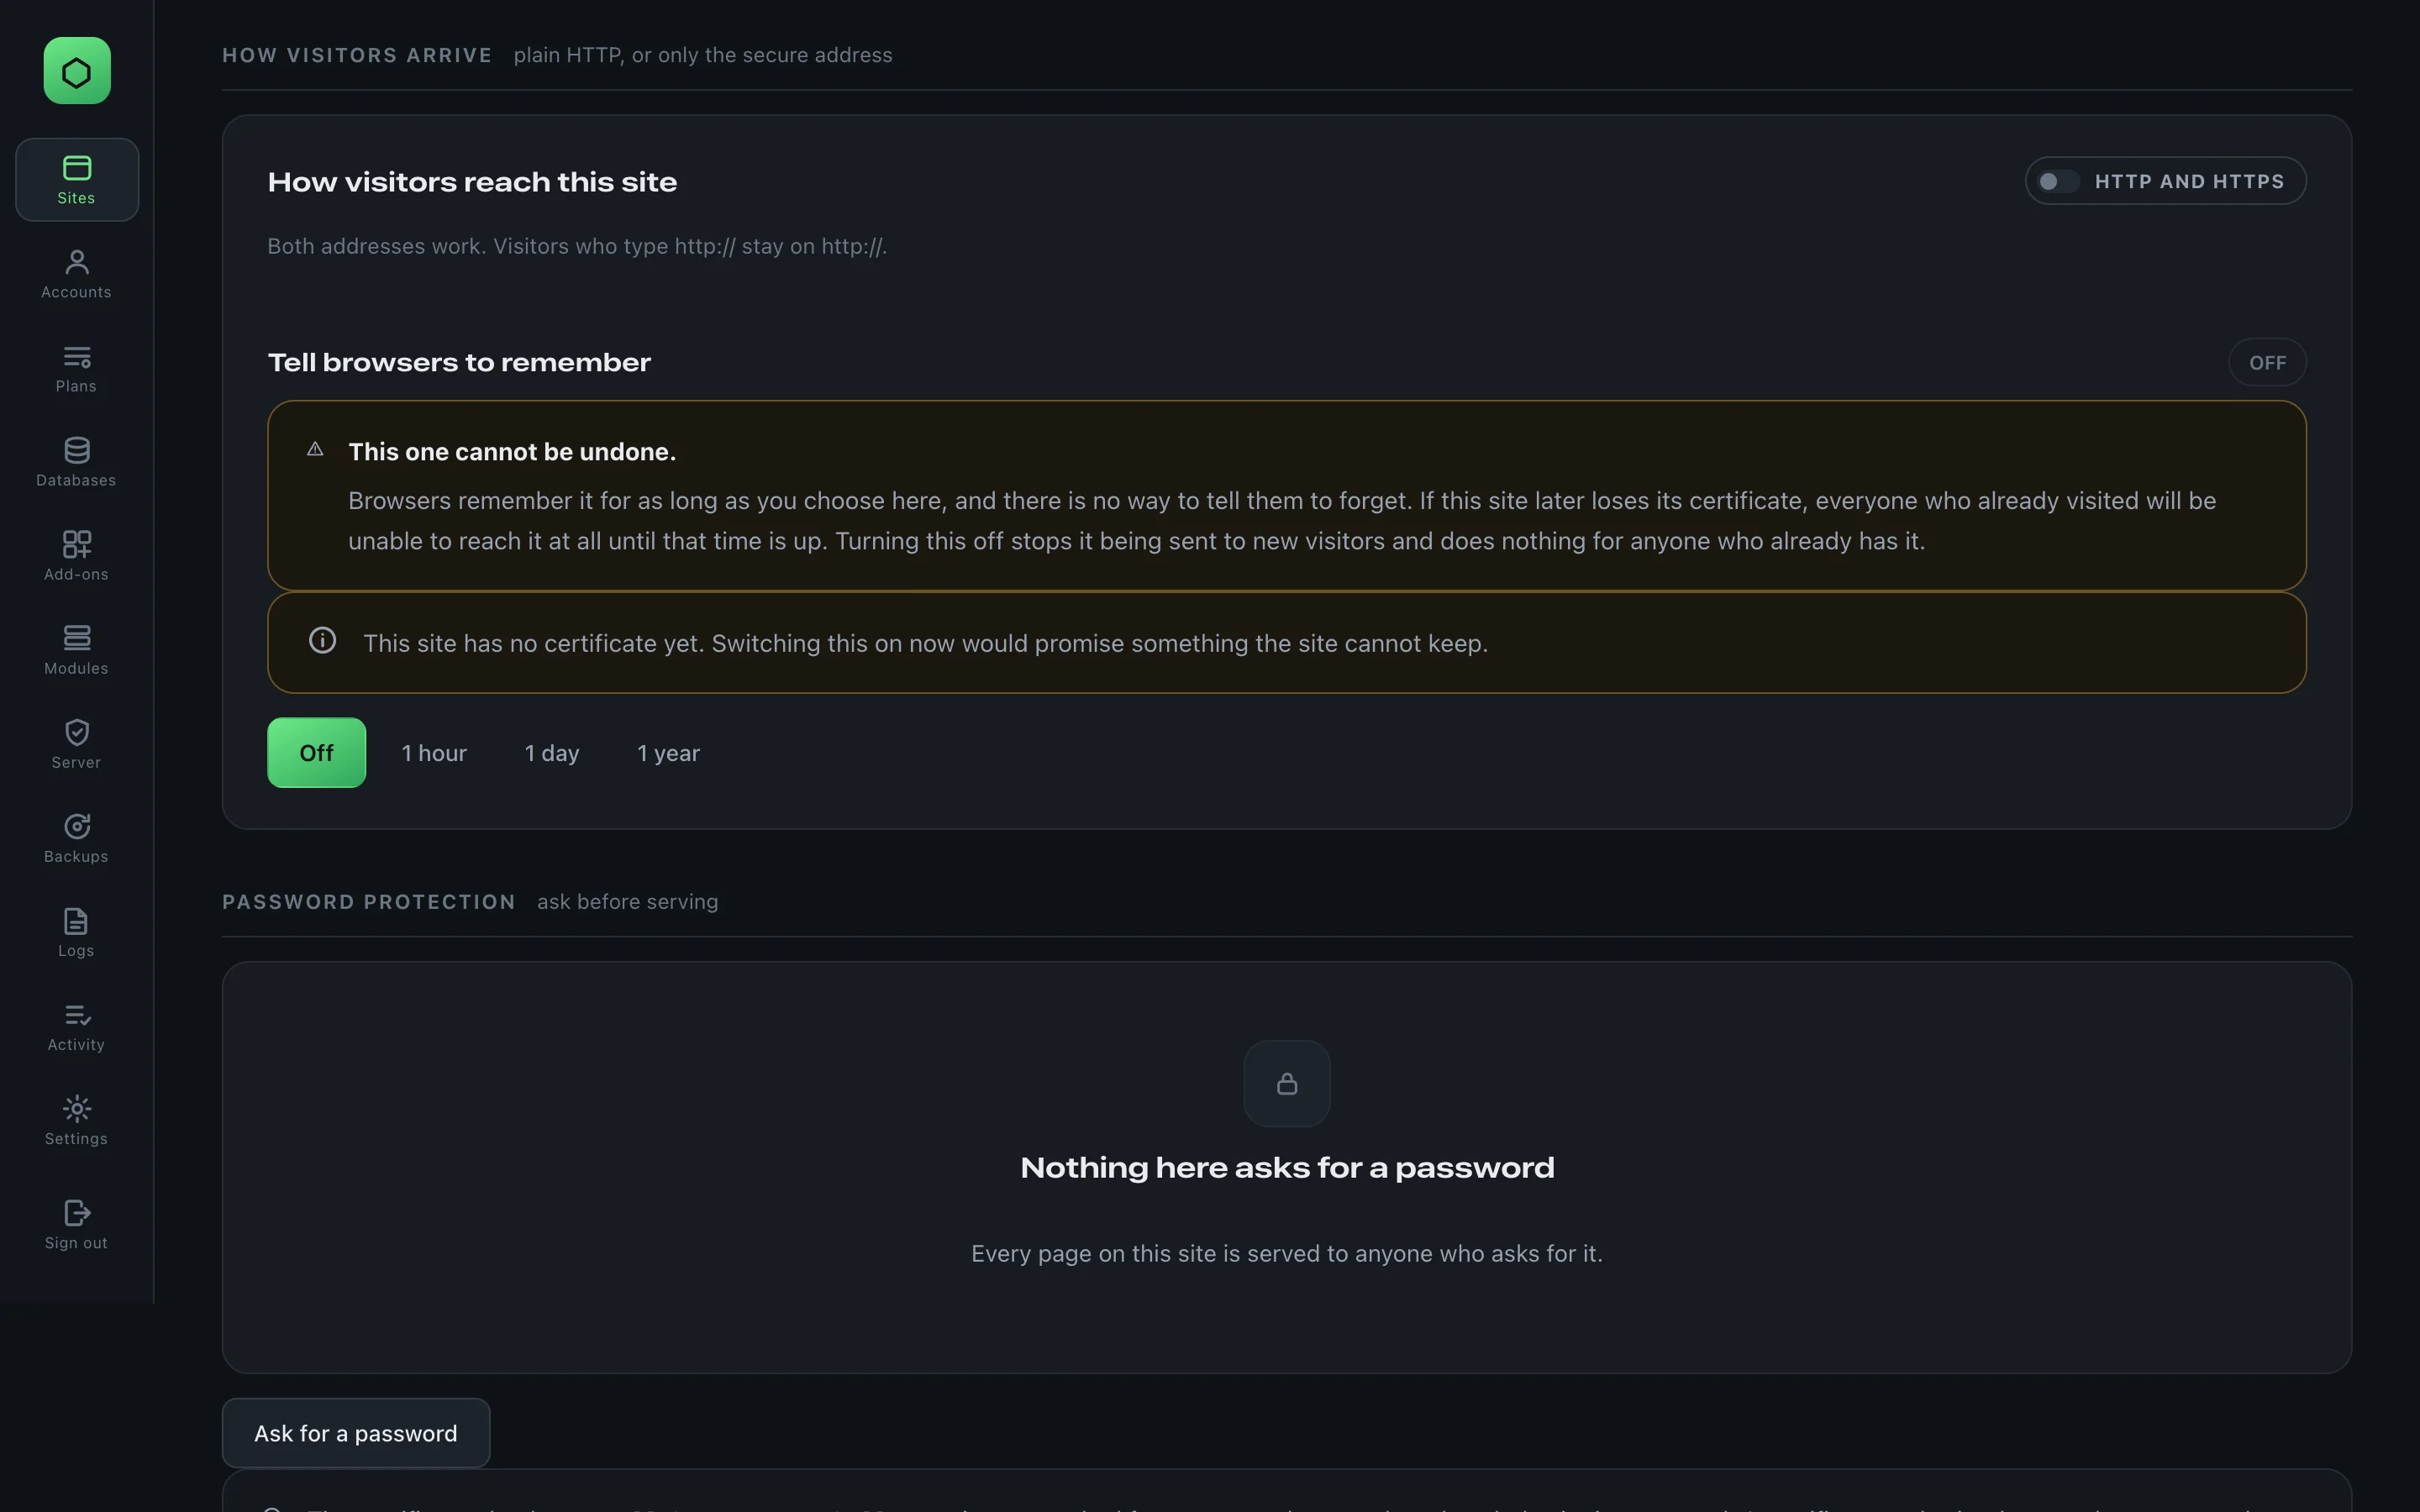Open the Modules page

(x=77, y=650)
